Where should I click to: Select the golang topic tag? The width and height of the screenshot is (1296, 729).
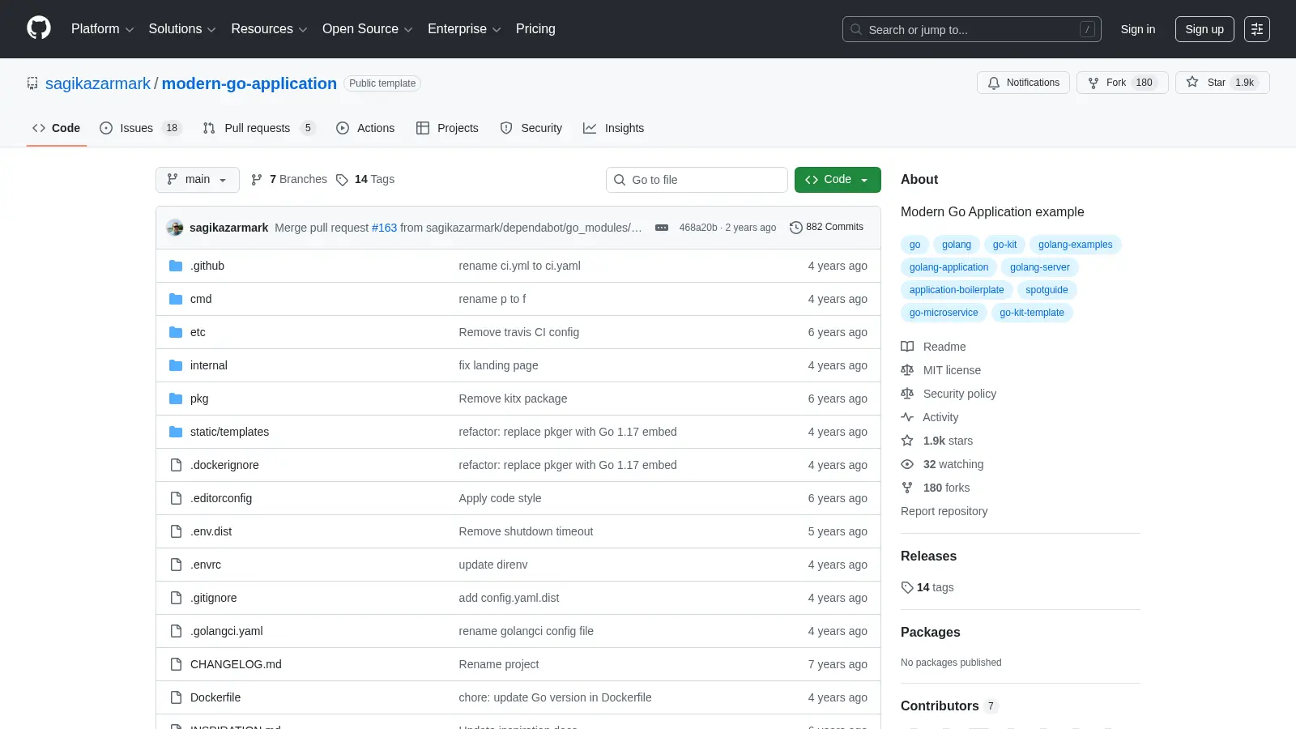point(957,245)
